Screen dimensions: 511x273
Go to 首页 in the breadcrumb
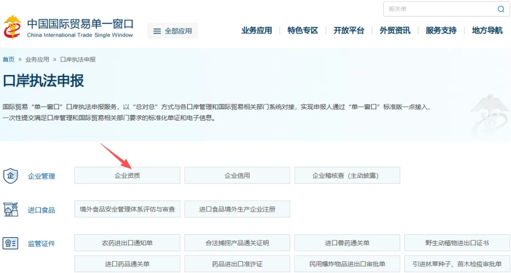[x=9, y=59]
